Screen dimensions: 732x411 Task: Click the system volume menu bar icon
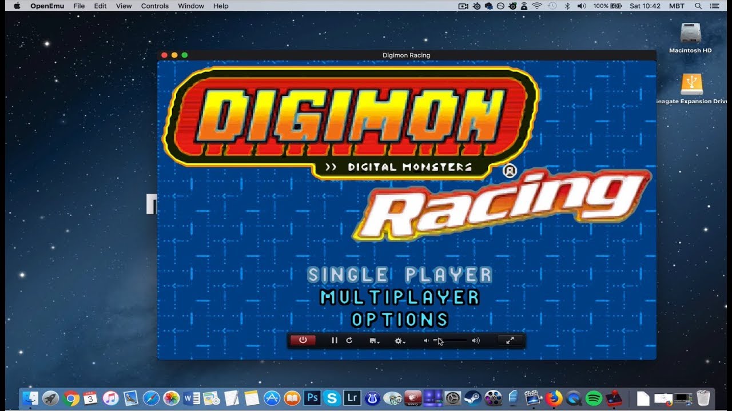(582, 6)
